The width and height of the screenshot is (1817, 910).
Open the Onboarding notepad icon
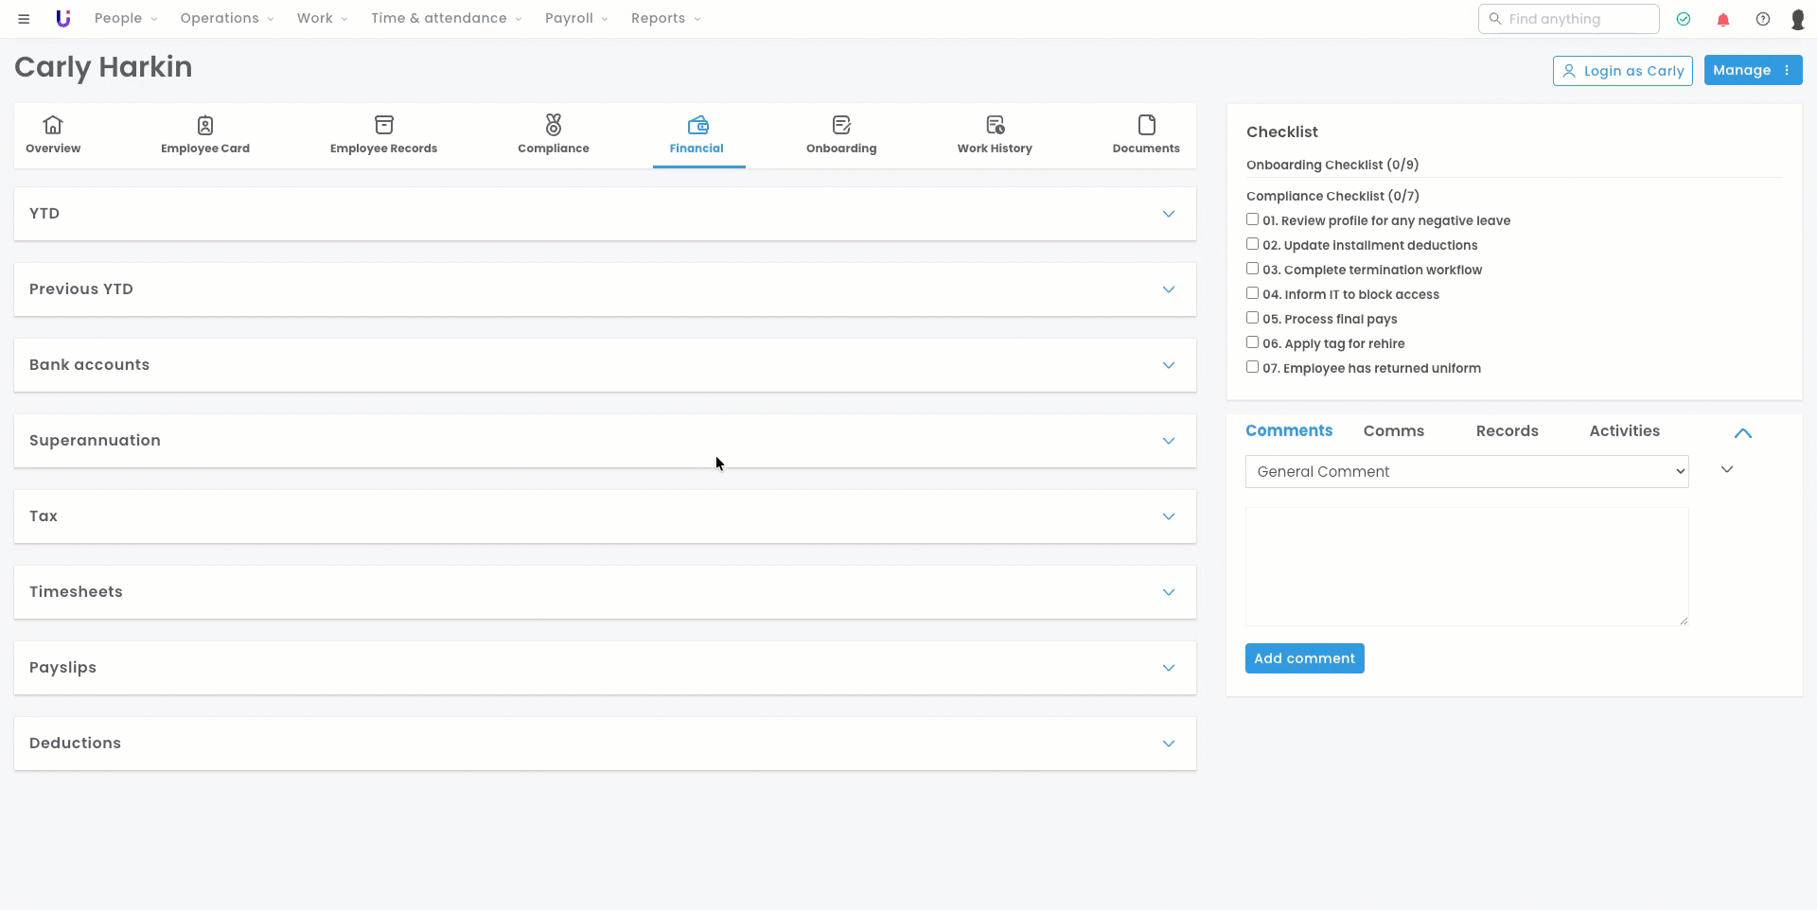click(841, 125)
